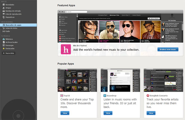Show the Cola de reproducción queue

(x=12, y=14)
